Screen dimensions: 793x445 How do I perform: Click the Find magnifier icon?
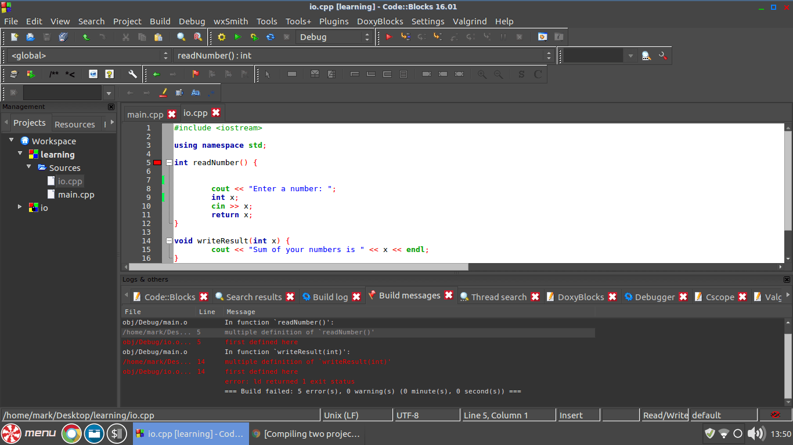pos(181,37)
